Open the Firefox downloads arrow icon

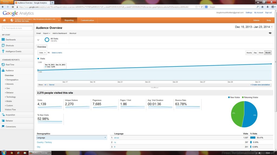(268, 7)
